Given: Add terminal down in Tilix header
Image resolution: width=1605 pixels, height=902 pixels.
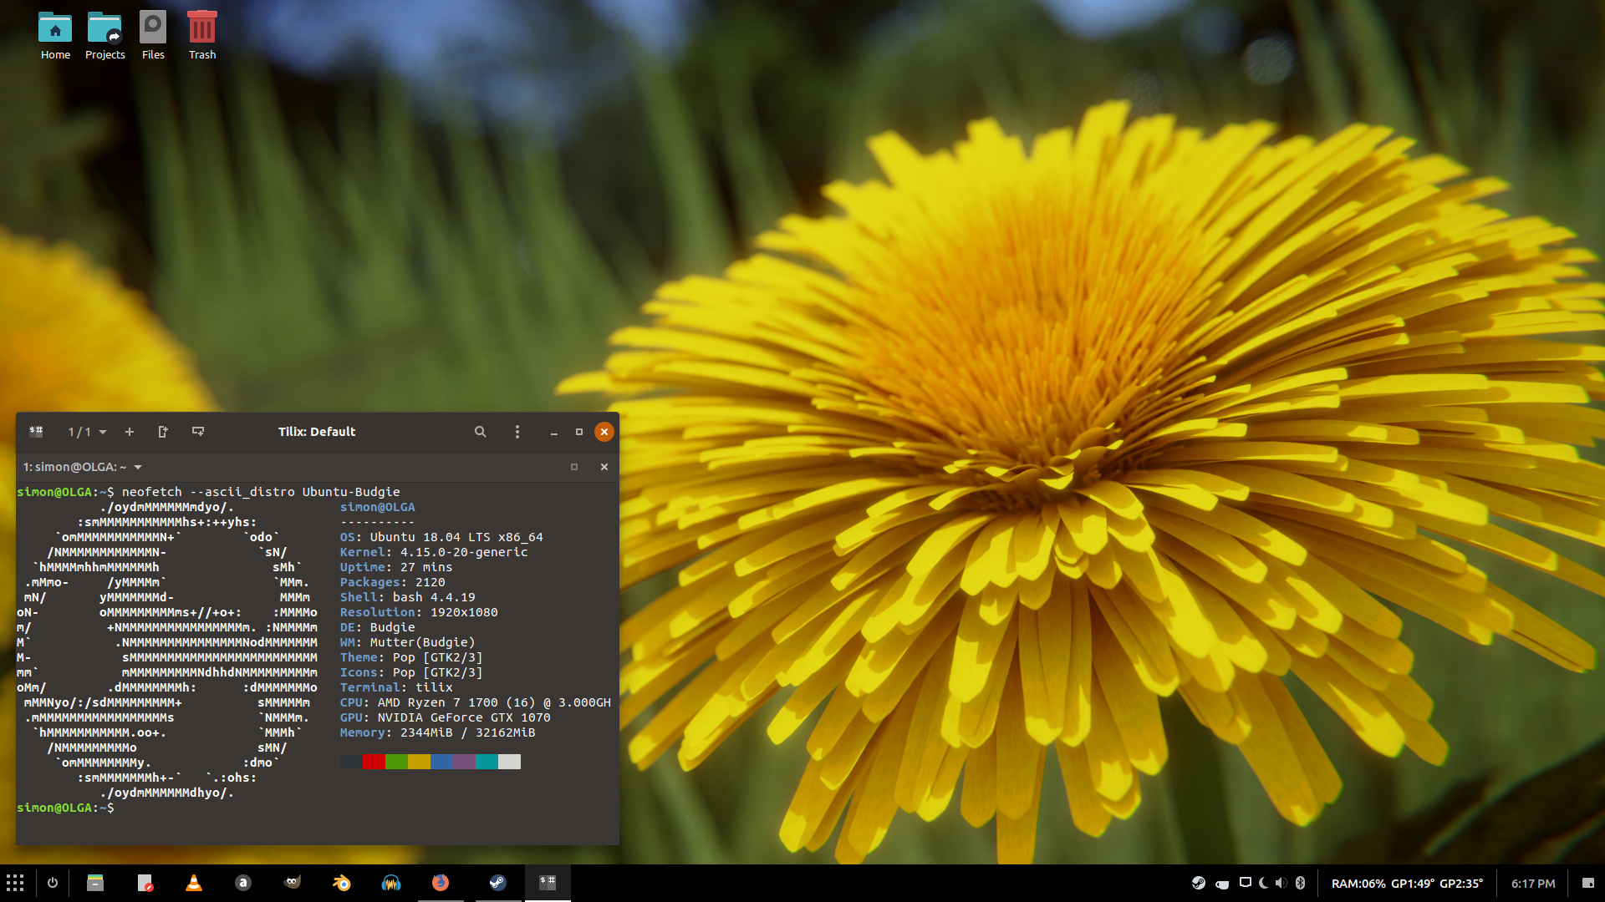Looking at the screenshot, I should click(198, 432).
